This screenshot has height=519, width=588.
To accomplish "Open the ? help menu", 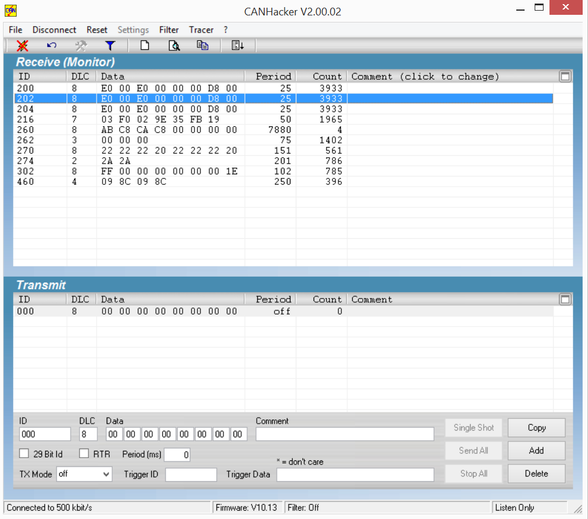I will coord(225,30).
